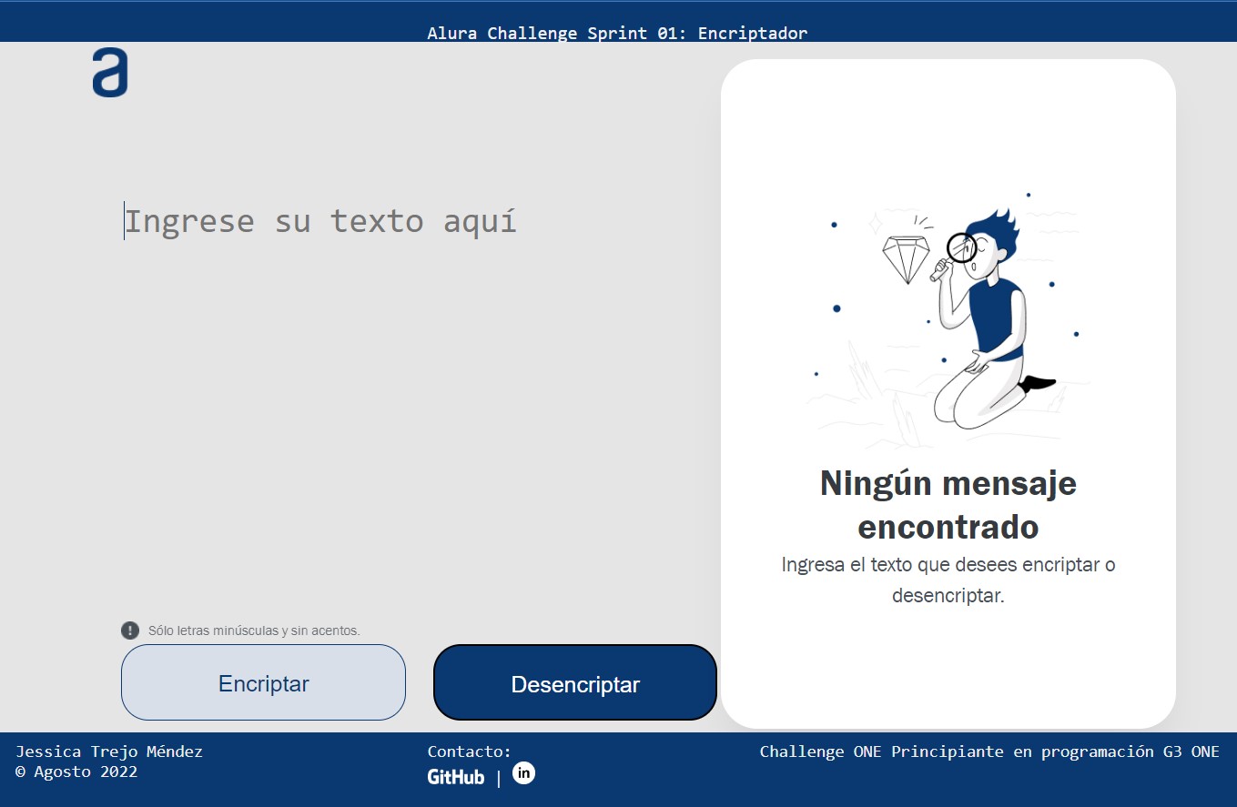
Task: Click the 'Contacto:' footer label
Action: tap(469, 752)
